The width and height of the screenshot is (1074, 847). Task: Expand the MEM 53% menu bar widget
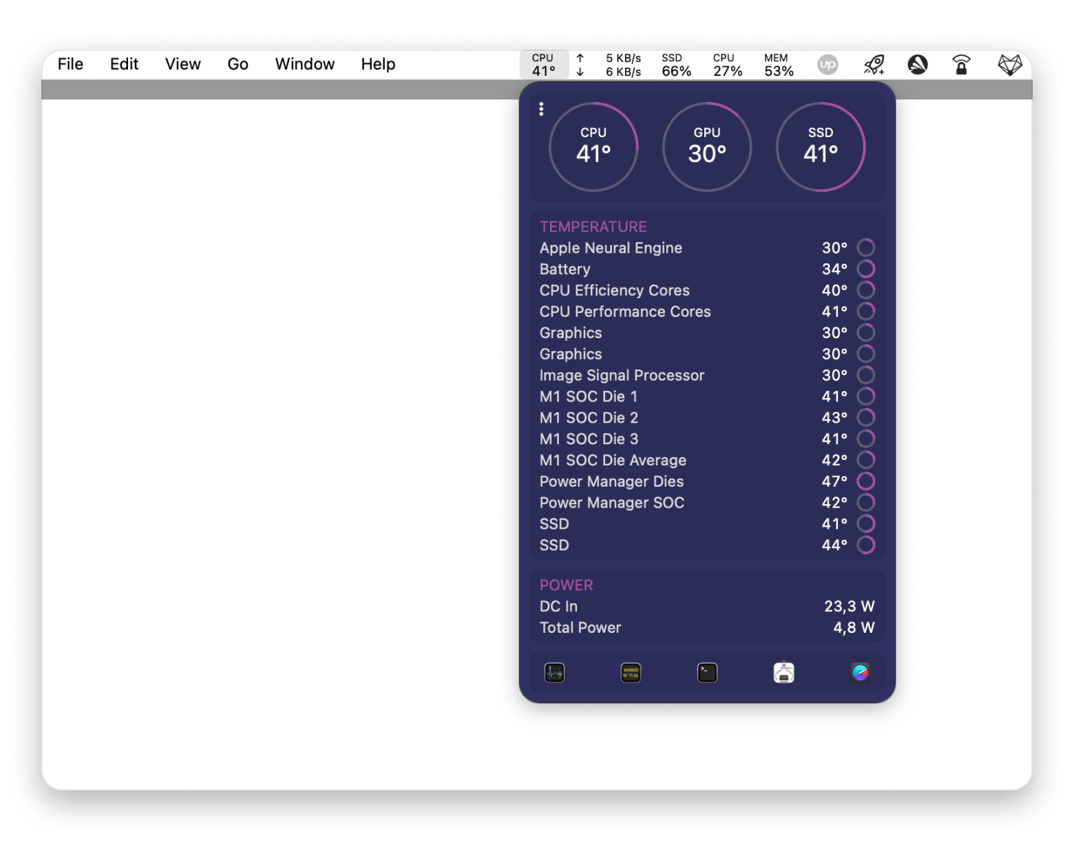779,65
